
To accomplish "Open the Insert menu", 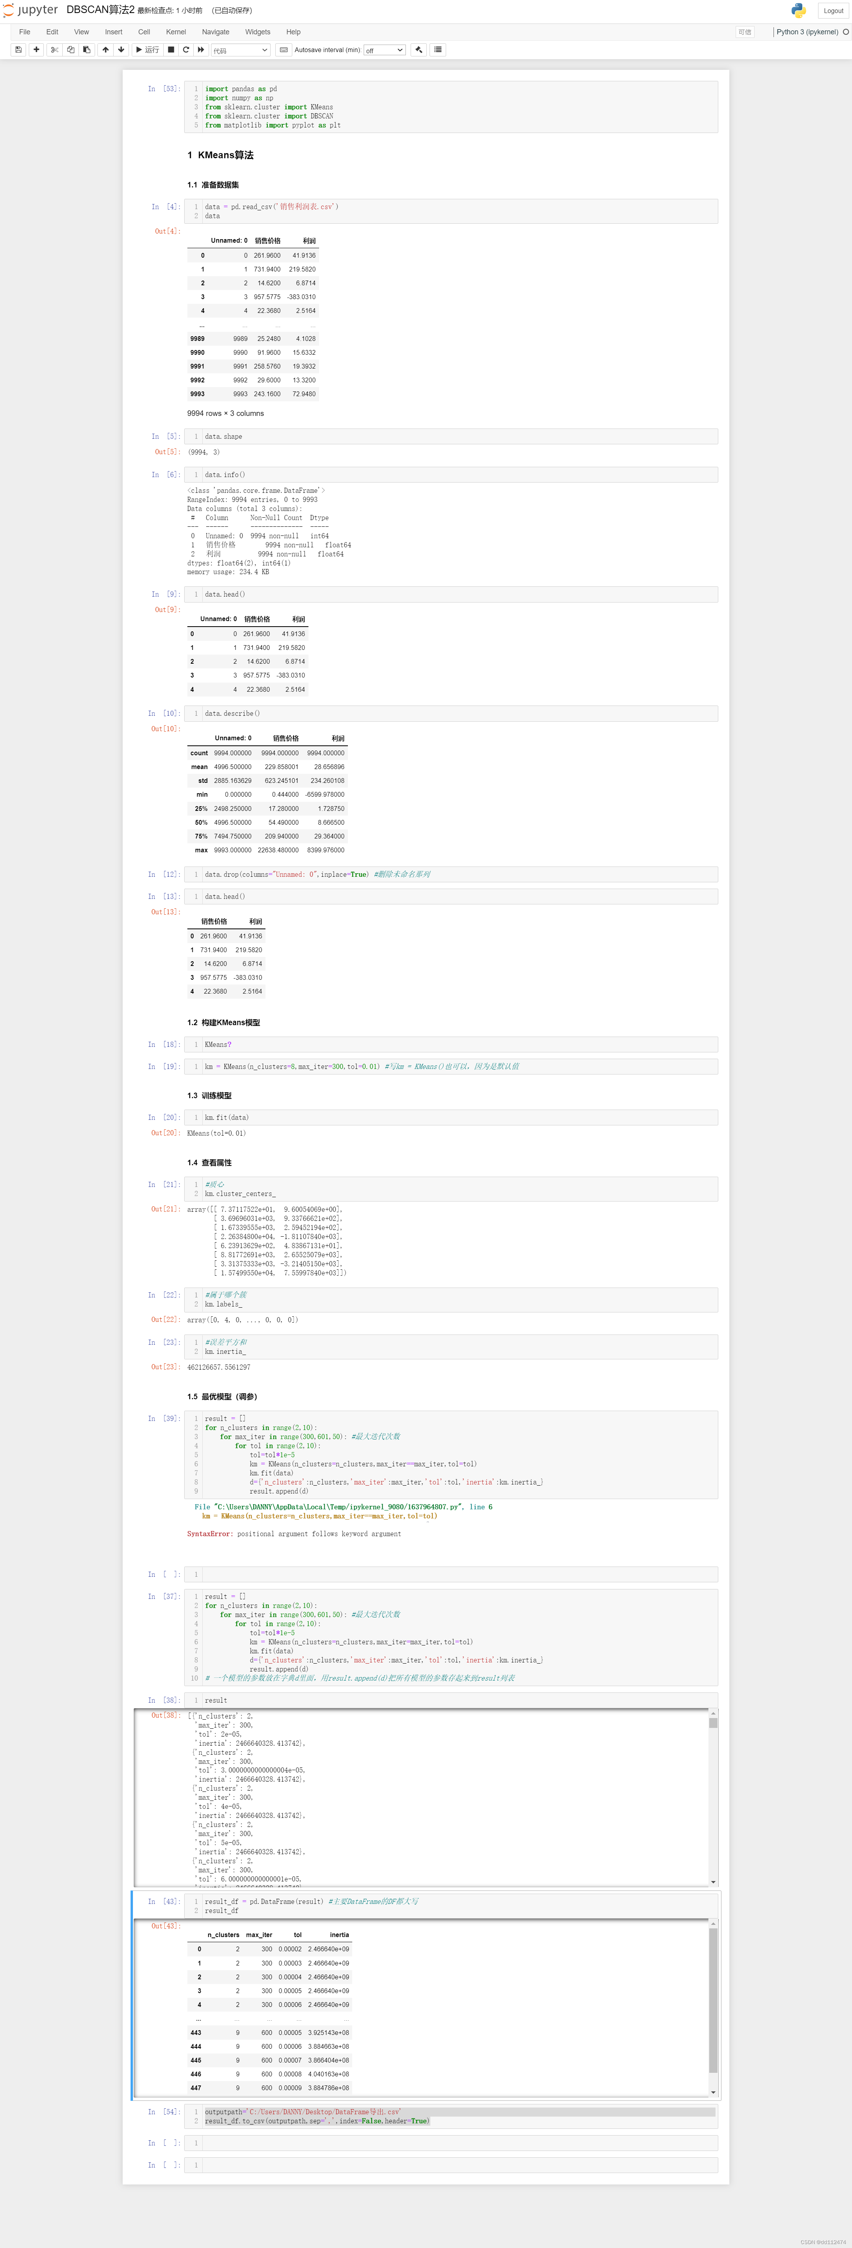I will (113, 32).
